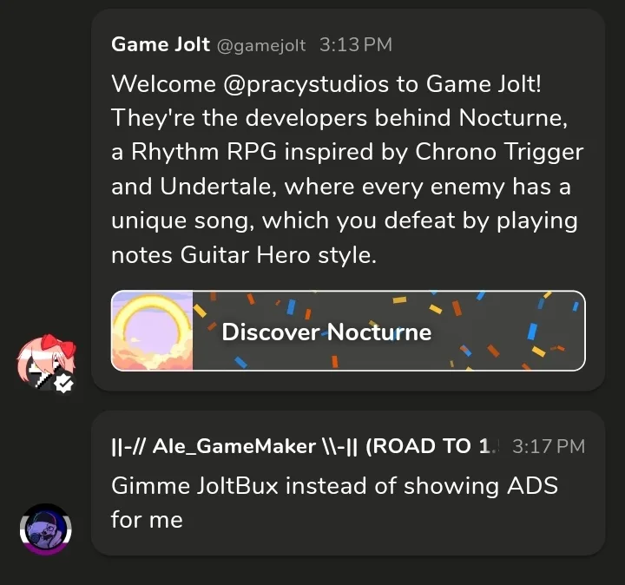
Task: Open the Nocturne golden ring thumbnail
Action: [x=152, y=331]
